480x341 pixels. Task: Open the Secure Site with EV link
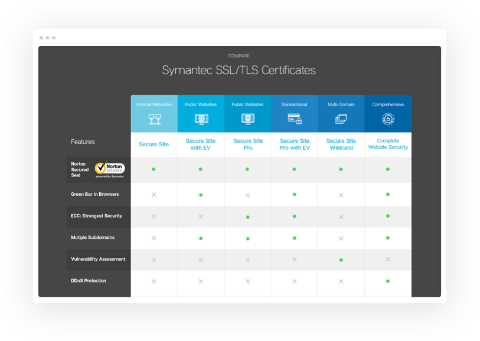tap(201, 144)
